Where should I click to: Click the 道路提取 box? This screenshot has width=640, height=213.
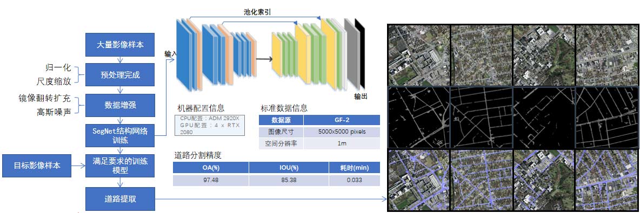coord(120,199)
